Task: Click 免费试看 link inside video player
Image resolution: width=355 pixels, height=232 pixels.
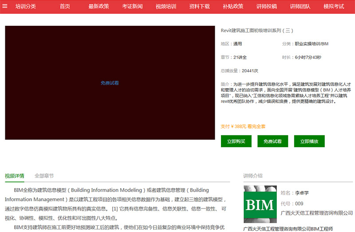Action: (110, 83)
